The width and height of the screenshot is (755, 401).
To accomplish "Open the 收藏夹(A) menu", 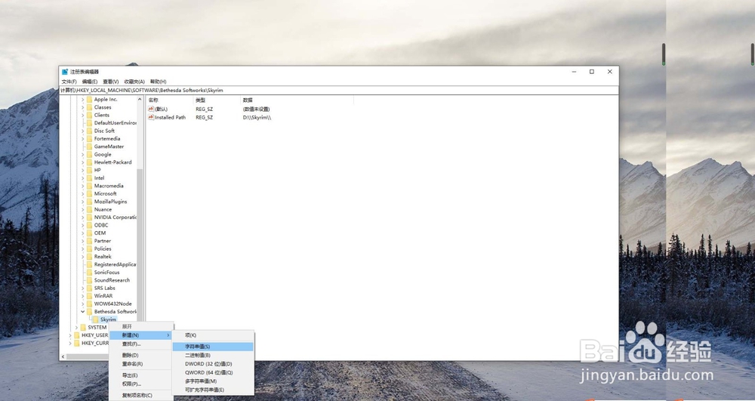I will [x=134, y=82].
